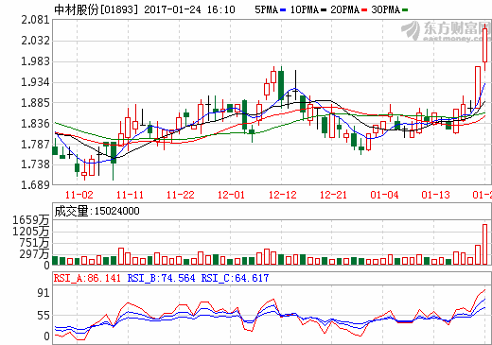492x345 pixels.
Task: Select the 2.081 price axis label
Action: (35, 20)
